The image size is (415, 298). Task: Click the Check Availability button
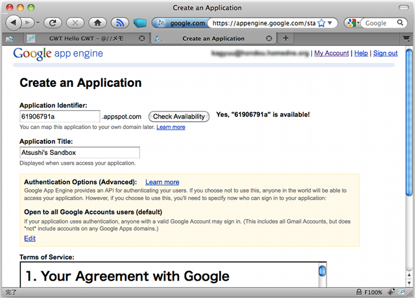tap(179, 117)
